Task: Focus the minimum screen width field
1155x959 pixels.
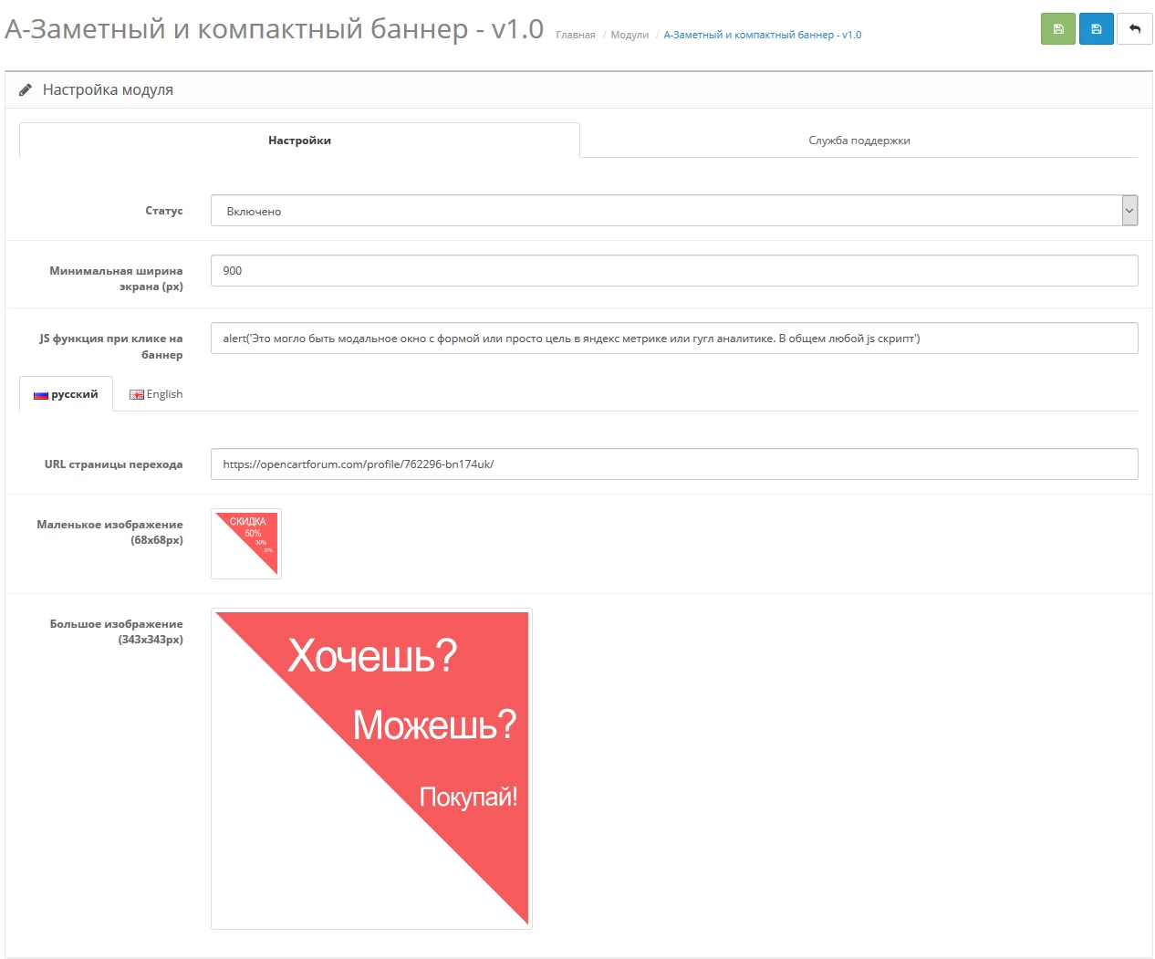Action: point(674,270)
